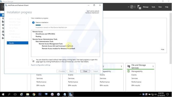Open File and Storage Services tile title
172x97 pixels.
(139, 67)
